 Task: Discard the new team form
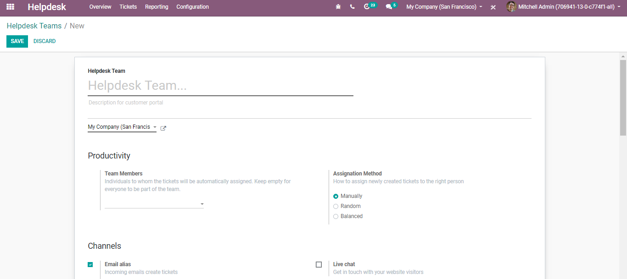[x=45, y=41]
